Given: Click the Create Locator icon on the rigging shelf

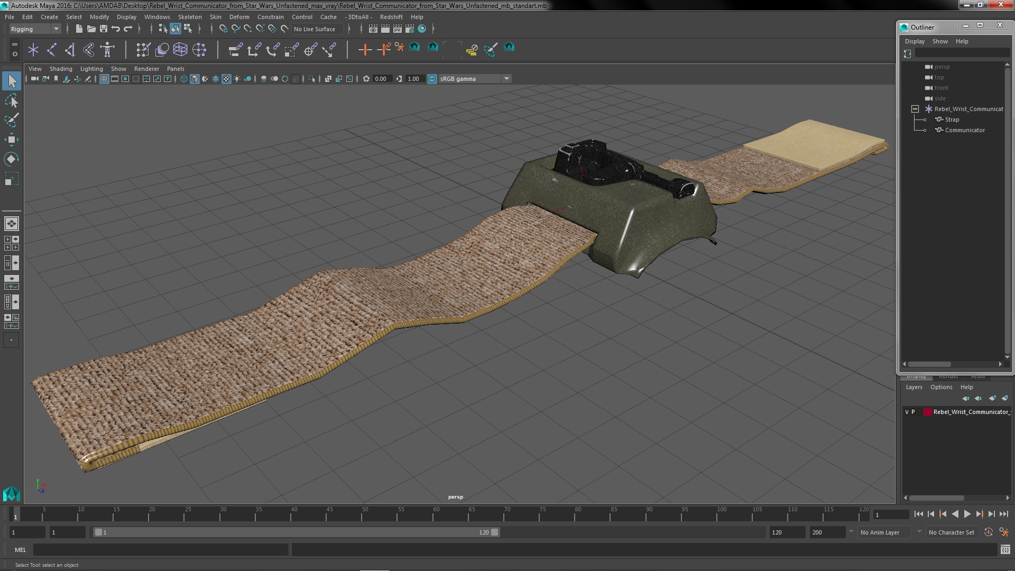Looking at the screenshot, I should 33,50.
